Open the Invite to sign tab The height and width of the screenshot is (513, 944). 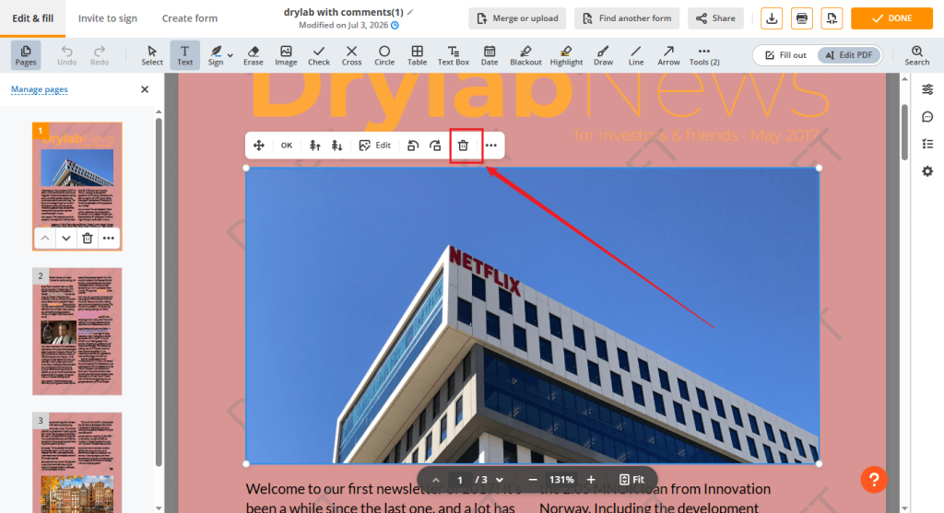pos(108,18)
